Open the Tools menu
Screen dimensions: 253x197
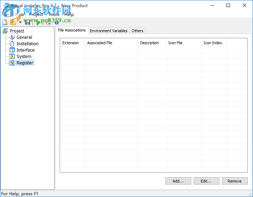point(54,15)
